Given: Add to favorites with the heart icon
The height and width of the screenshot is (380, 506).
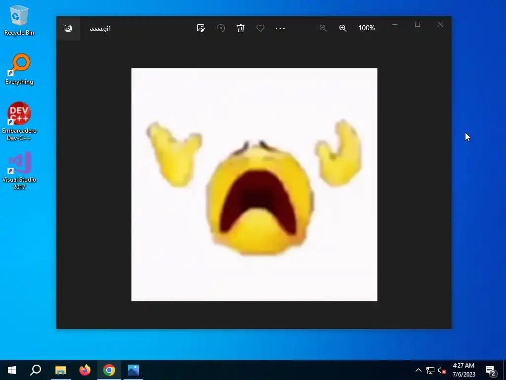Looking at the screenshot, I should click(260, 28).
